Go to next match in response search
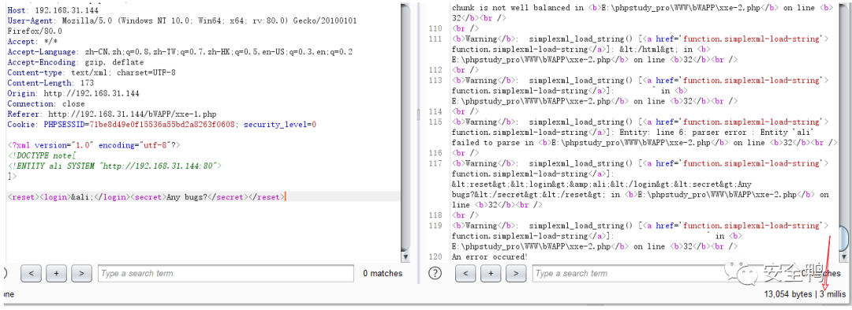 (x=516, y=274)
